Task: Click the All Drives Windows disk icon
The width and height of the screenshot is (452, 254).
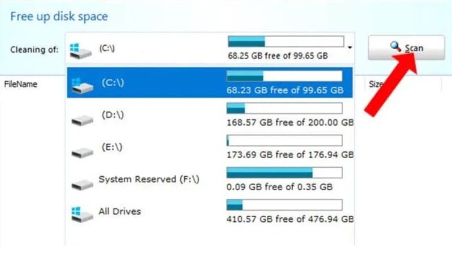Action: pyautogui.click(x=82, y=214)
